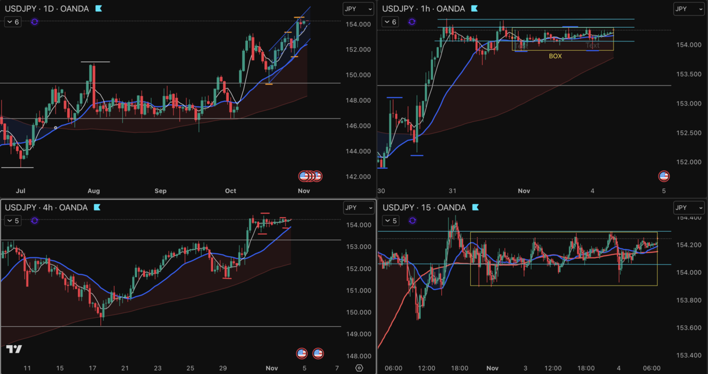Toggle the 5 indicators legend on 15m chart
The image size is (708, 374).
point(391,221)
